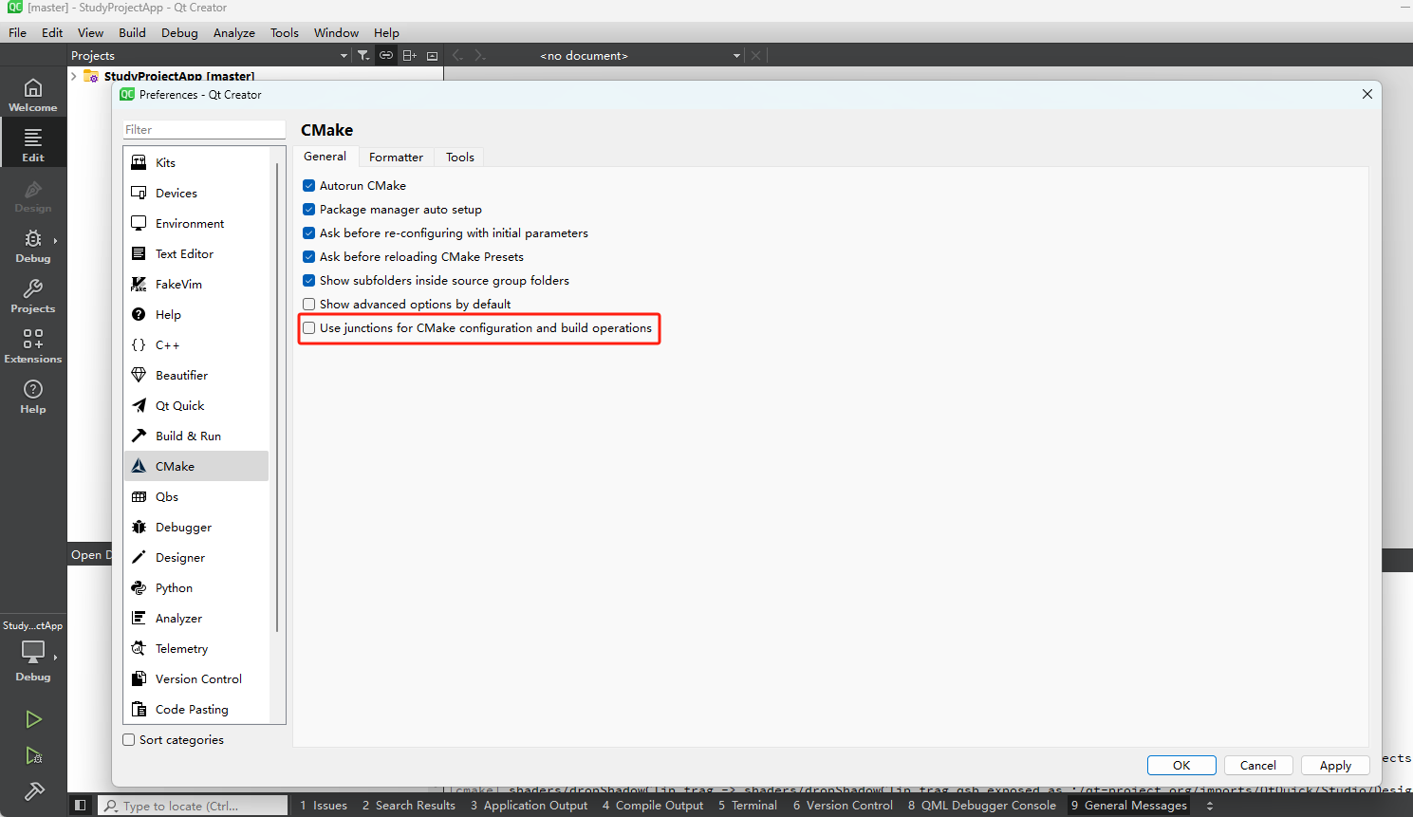The image size is (1413, 817).
Task: Select Devices category
Action: 196,193
